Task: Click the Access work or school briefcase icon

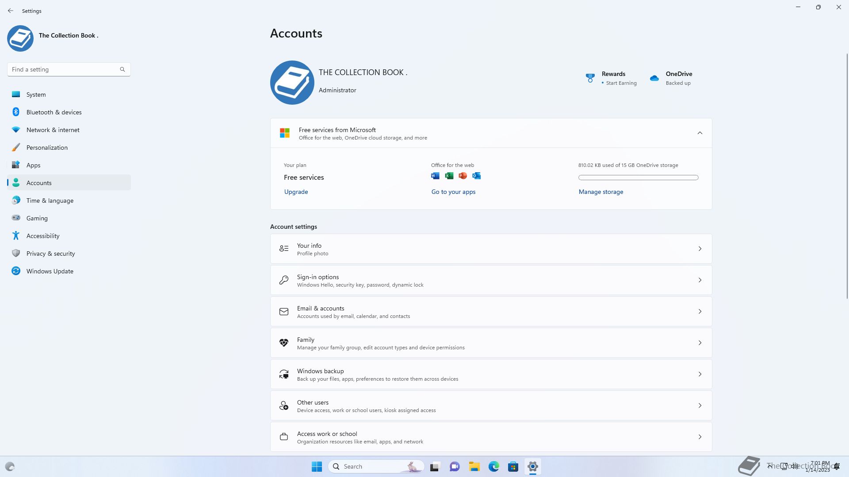Action: pos(284,437)
